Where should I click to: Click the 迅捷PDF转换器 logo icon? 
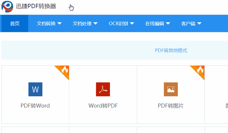[7, 7]
